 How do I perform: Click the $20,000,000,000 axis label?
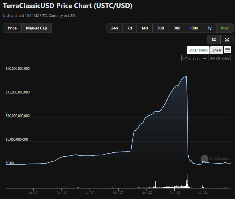[x=18, y=69]
